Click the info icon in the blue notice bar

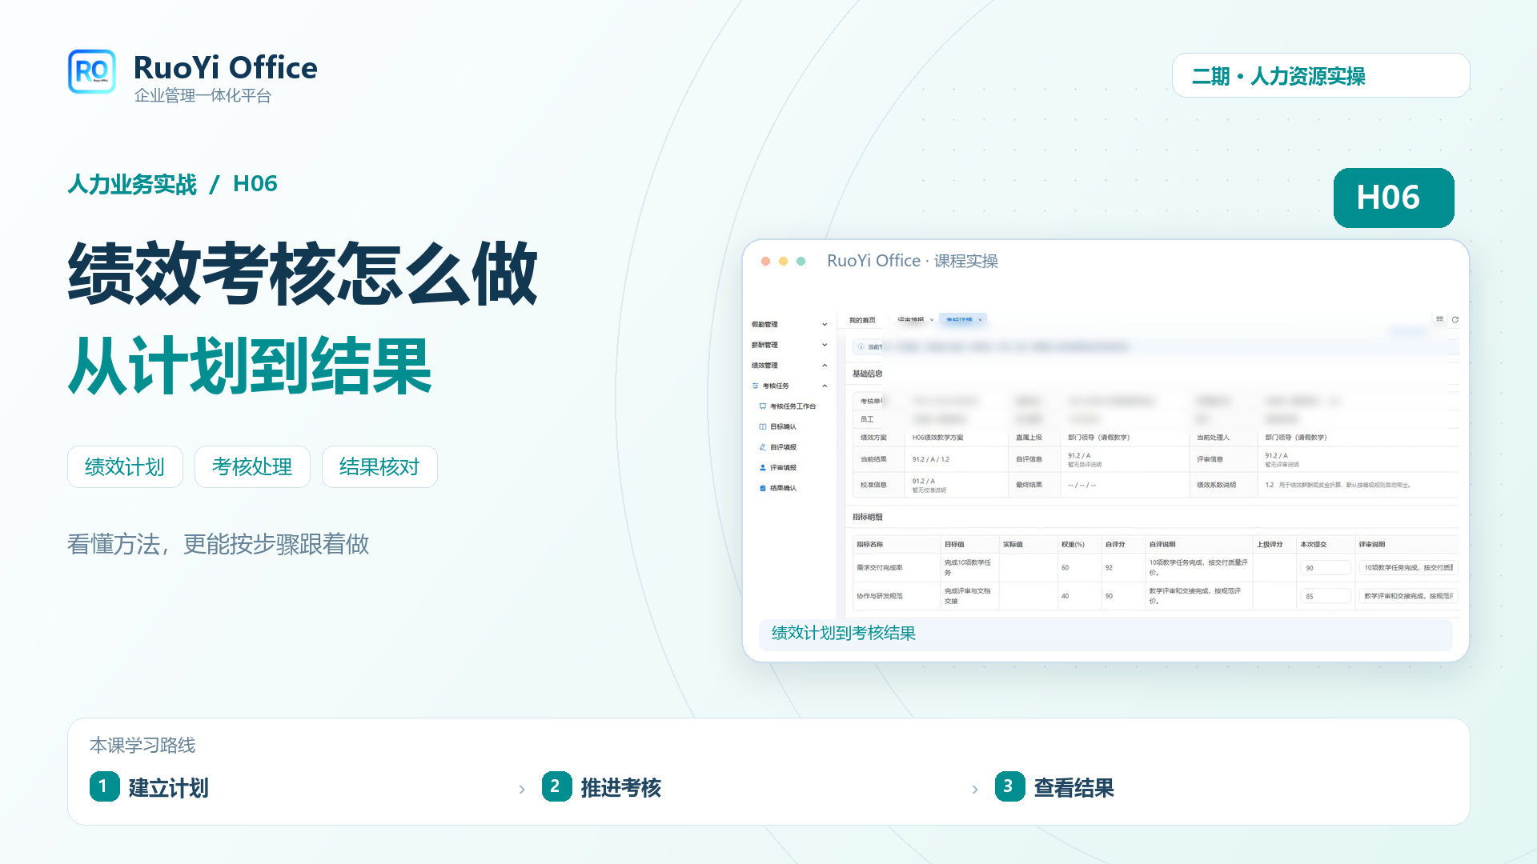861,347
